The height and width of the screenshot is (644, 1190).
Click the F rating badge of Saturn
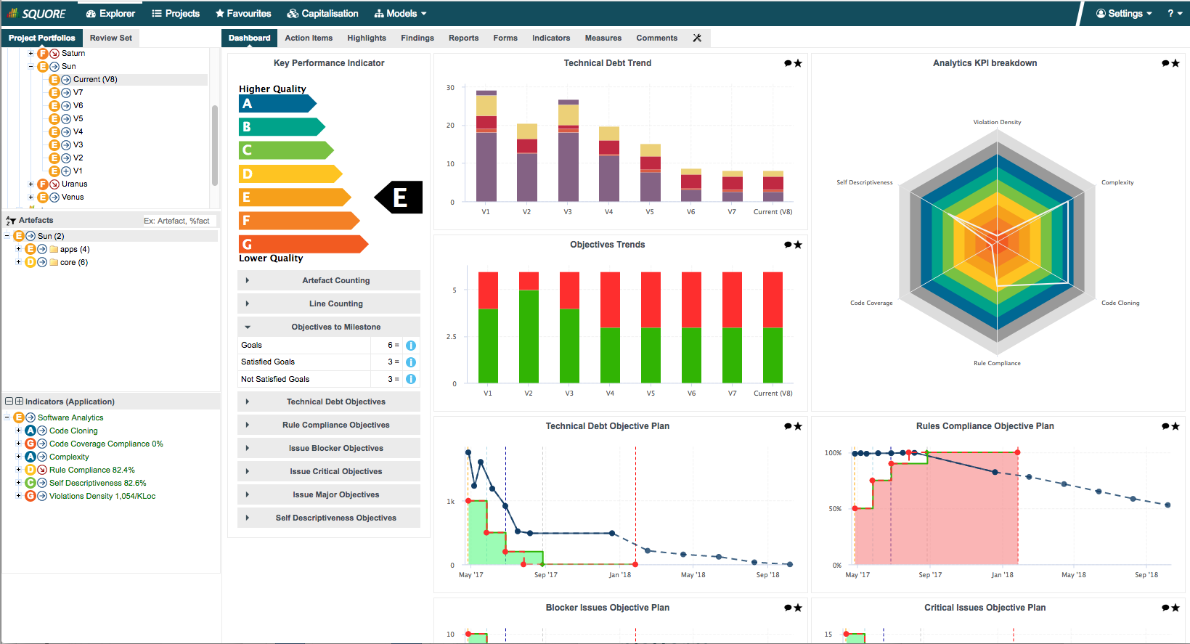click(x=43, y=54)
